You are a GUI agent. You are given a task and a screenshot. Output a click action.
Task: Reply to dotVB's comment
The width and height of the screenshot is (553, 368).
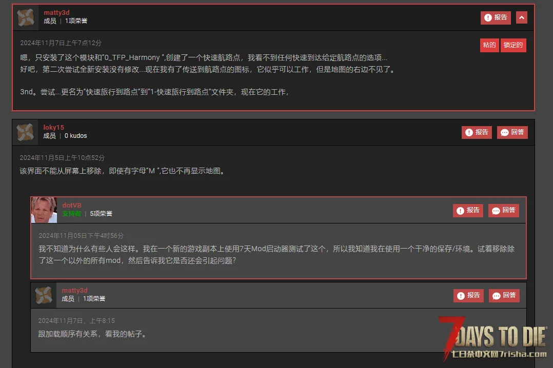click(x=503, y=211)
